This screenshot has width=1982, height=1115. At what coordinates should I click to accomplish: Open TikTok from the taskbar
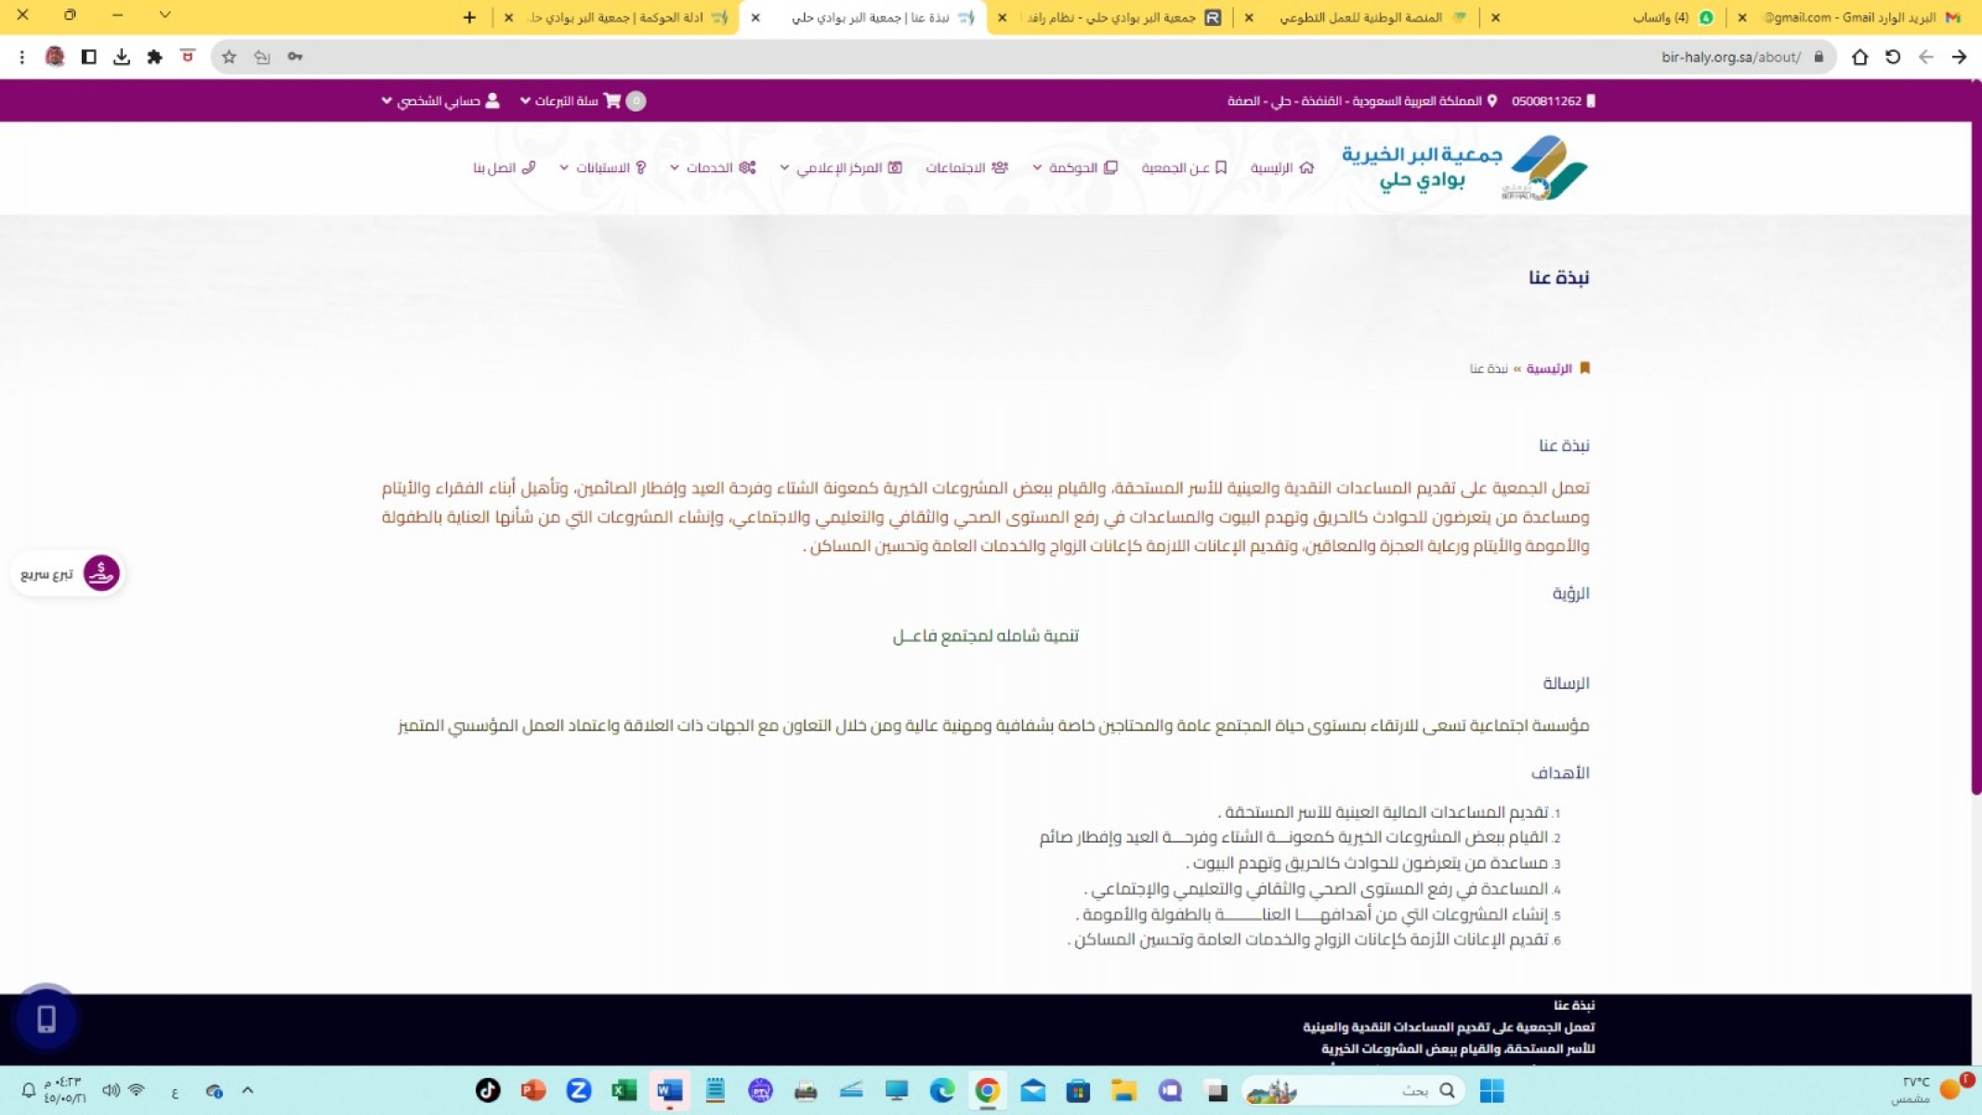[x=488, y=1091]
